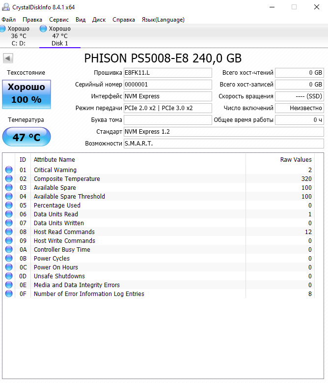
Task: Select the Host Read Commands attribute name
Action: [x=64, y=232]
